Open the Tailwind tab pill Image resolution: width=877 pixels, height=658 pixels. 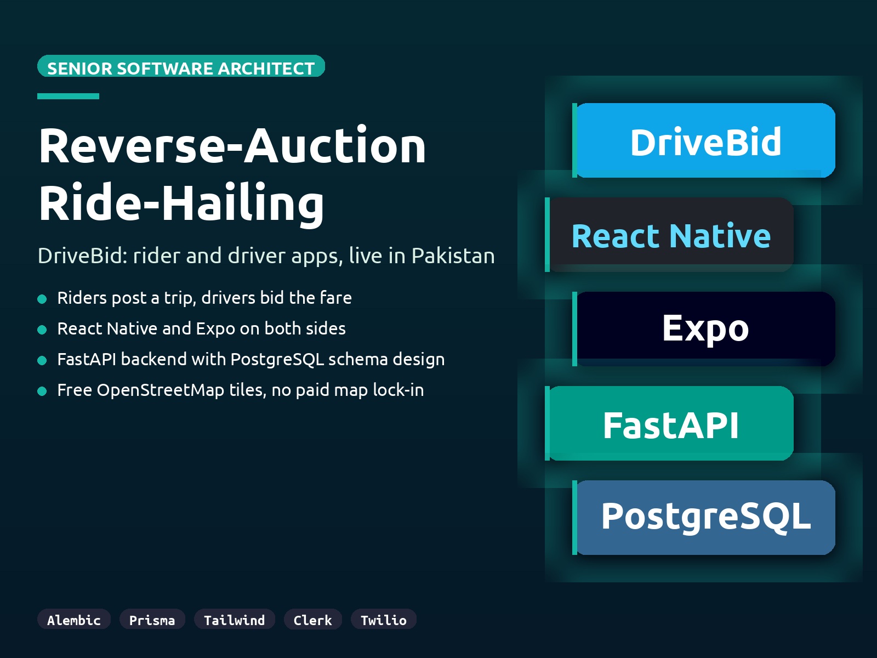(x=235, y=620)
